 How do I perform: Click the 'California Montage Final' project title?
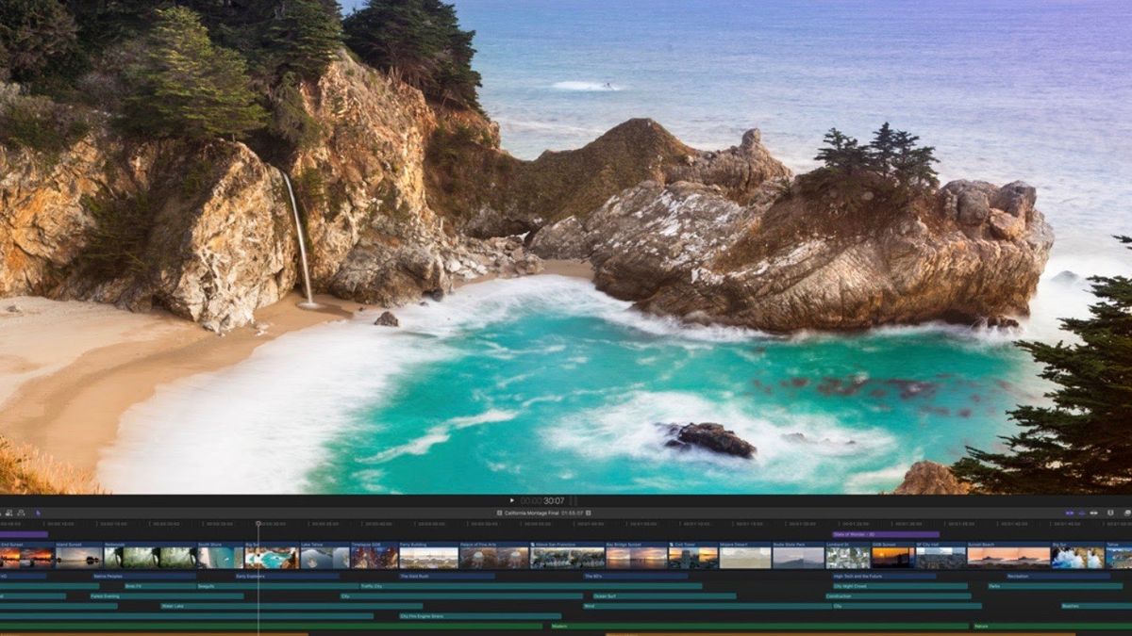(533, 513)
